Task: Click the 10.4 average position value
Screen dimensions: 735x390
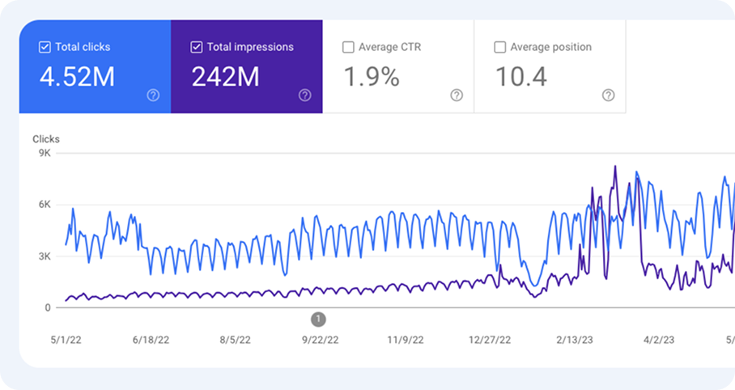Action: click(x=520, y=77)
